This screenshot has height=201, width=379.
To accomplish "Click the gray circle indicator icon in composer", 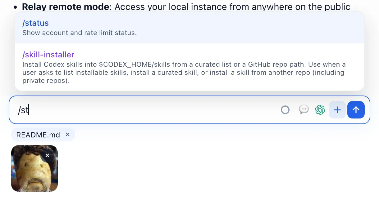I will [x=285, y=110].
